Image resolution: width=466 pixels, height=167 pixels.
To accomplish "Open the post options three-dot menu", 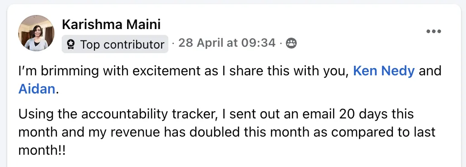I will tap(434, 31).
